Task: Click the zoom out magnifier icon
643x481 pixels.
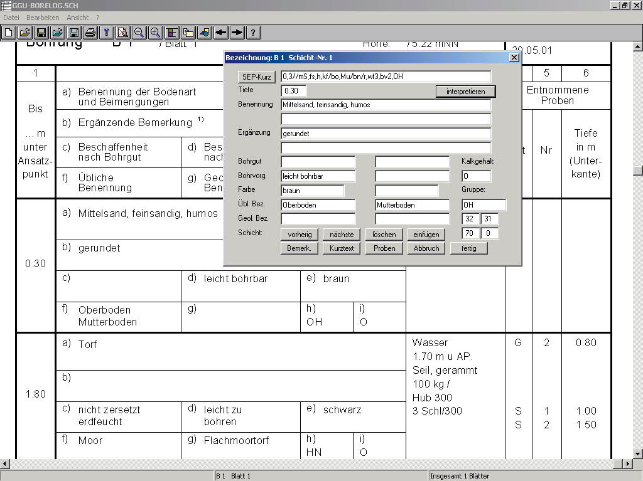Action: [139, 33]
